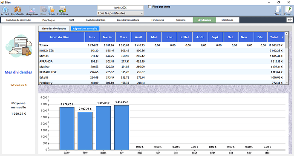Click Mintos January value 711,32
294x156 pixels.
[x=95, y=56]
